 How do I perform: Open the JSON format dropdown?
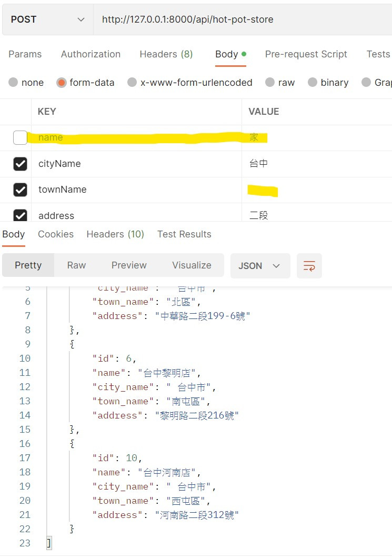coord(259,266)
